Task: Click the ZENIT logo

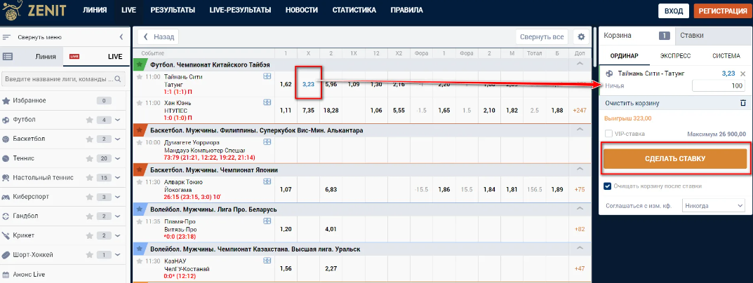Action: coord(34,11)
